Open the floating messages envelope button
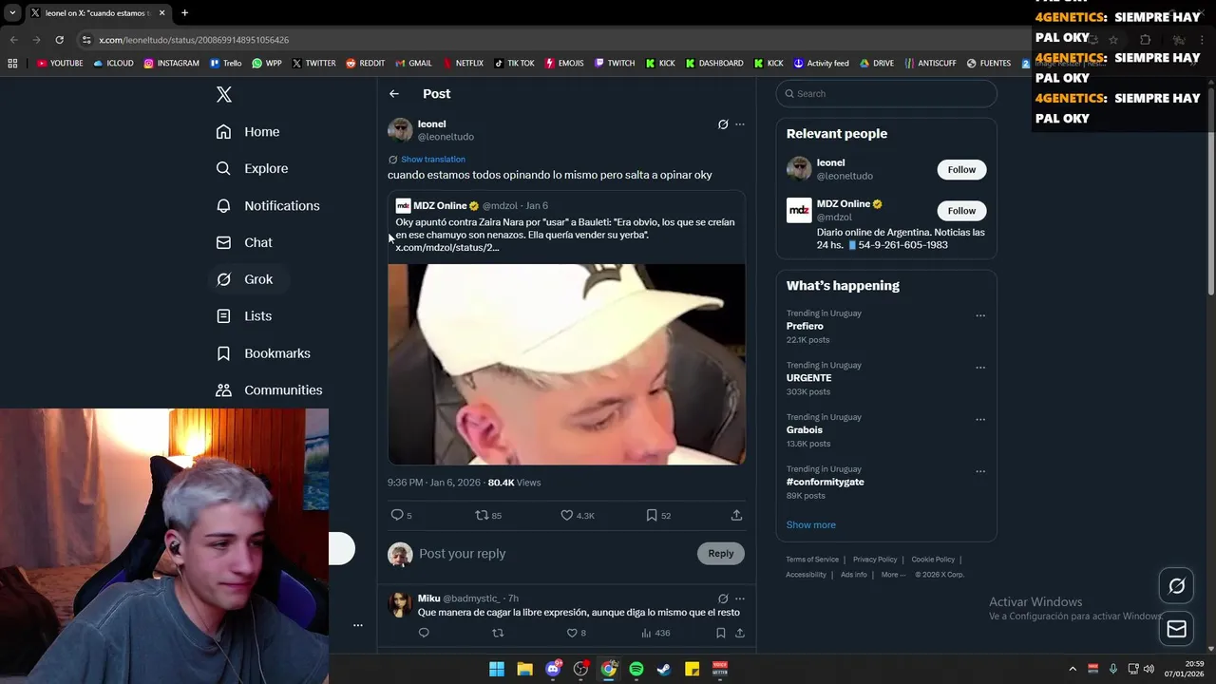Screen dimensions: 1216x684 pos(1176,629)
